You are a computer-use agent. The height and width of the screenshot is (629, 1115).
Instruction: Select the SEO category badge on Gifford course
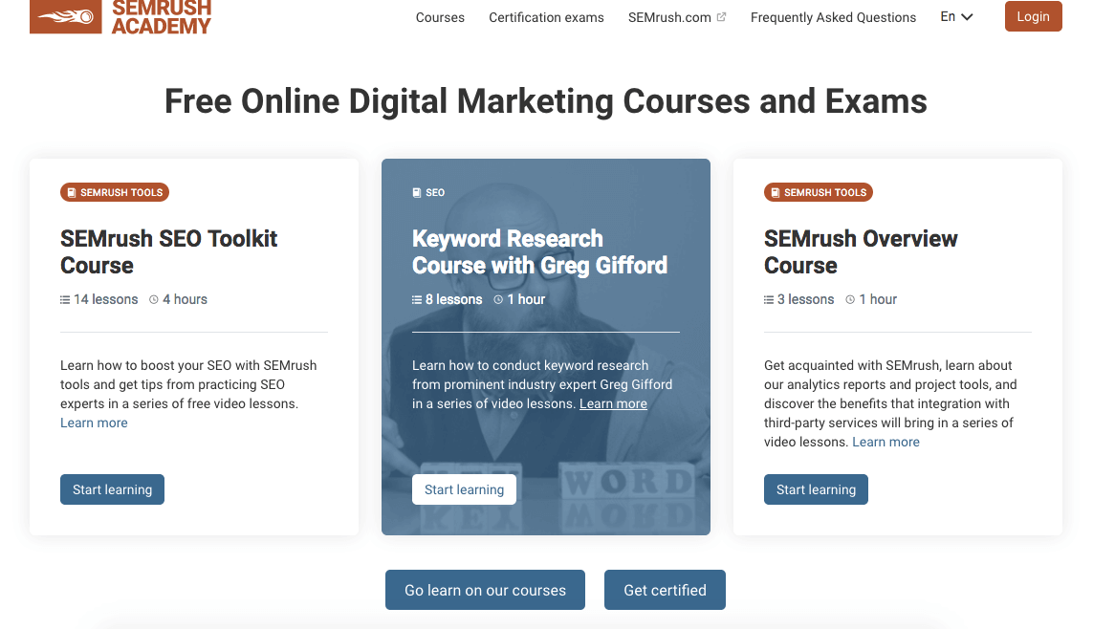pos(428,192)
